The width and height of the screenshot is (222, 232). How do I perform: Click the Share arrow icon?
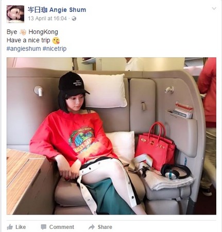(x=92, y=227)
